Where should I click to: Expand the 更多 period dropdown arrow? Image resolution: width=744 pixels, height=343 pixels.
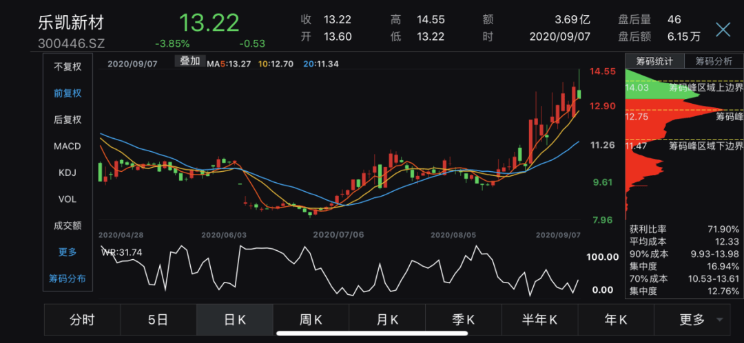click(x=719, y=320)
